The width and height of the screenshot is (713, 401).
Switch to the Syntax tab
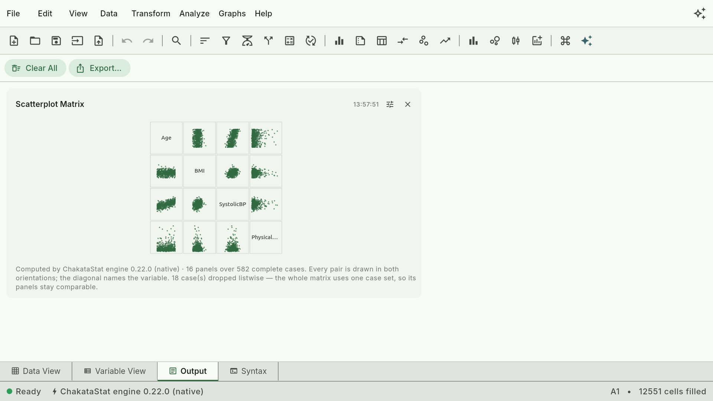[248, 371]
